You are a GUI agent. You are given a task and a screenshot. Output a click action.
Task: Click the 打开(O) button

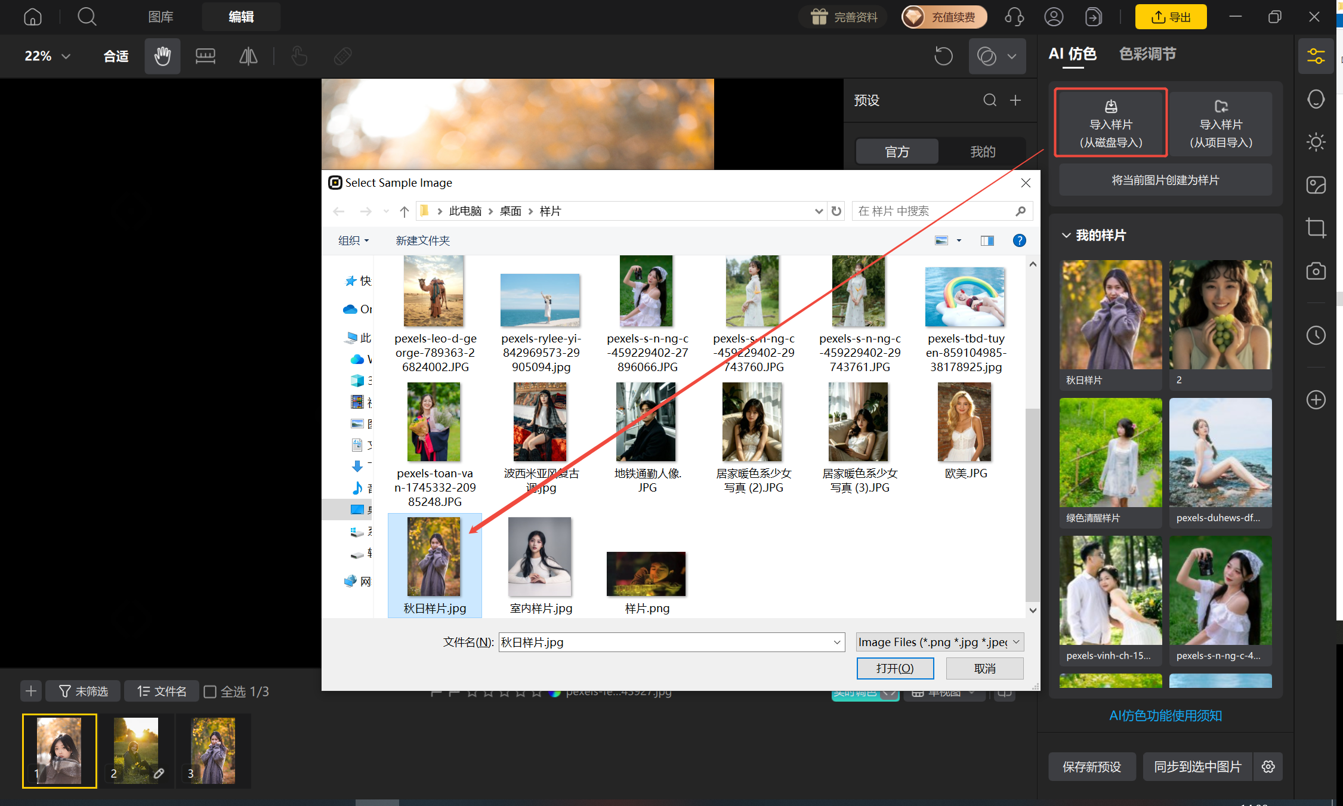(895, 668)
